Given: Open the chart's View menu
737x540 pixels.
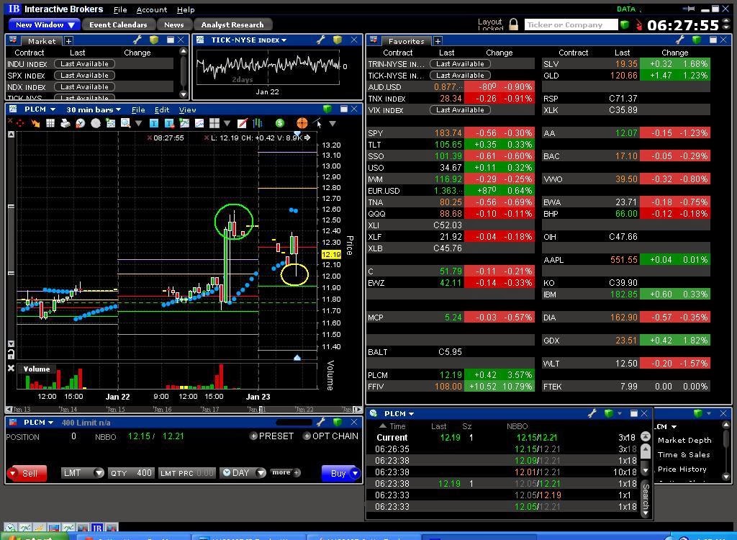Looking at the screenshot, I should tap(188, 109).
